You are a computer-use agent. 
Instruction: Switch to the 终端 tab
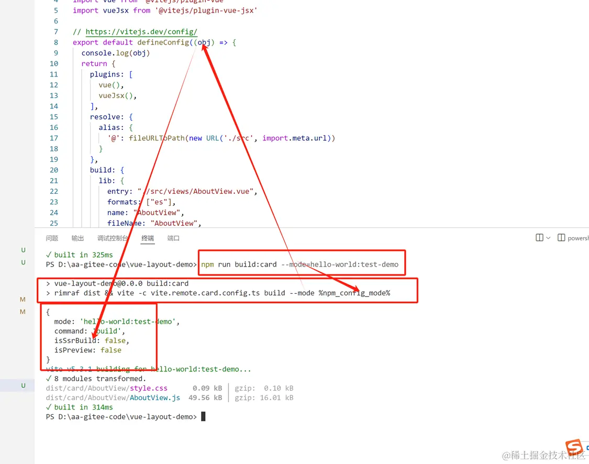(x=148, y=238)
